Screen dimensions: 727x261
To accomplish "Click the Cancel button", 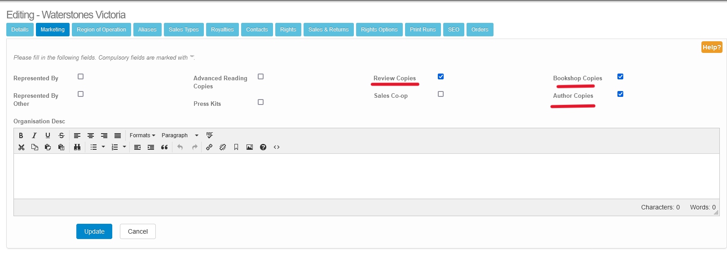I will [x=138, y=231].
